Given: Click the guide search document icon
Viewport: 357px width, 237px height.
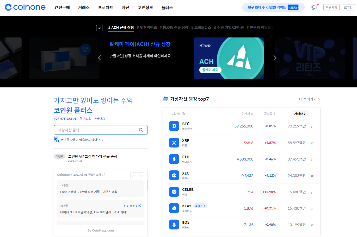Looking at the screenshot, I should [x=56, y=139].
